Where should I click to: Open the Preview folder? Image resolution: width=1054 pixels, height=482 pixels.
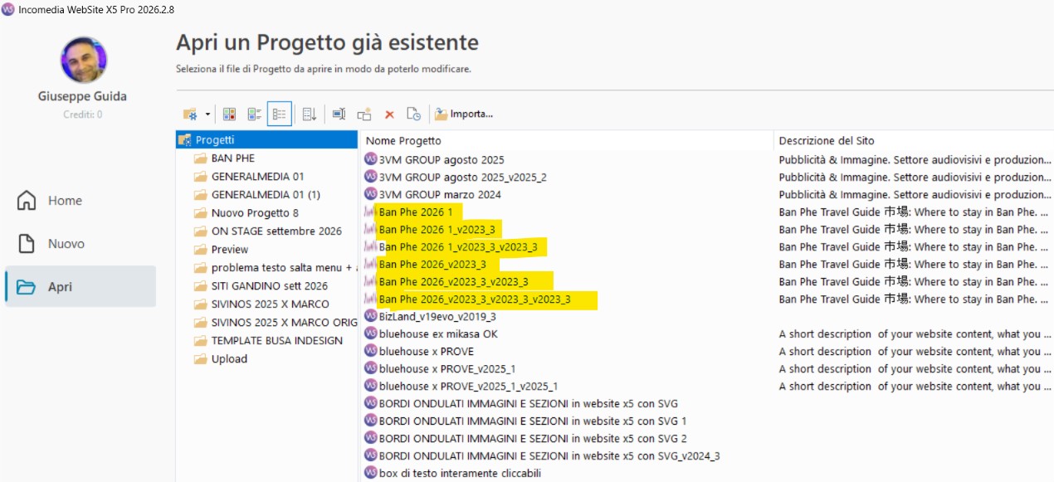(x=230, y=249)
